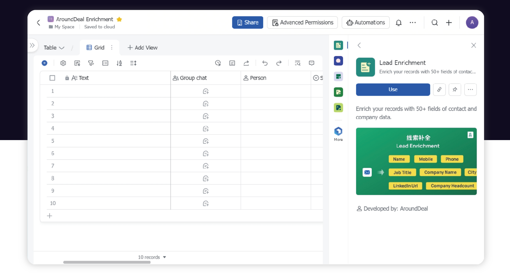Select the Grid view tab
The image size is (510, 278).
96,48
